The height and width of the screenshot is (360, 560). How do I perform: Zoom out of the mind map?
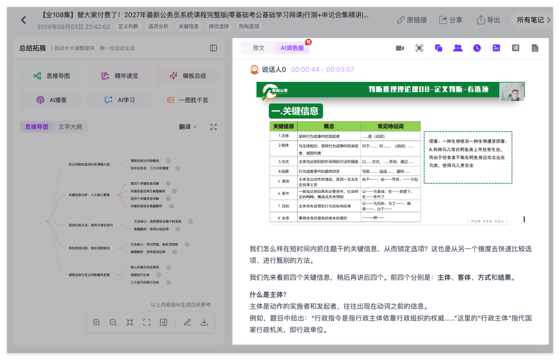tap(113, 323)
